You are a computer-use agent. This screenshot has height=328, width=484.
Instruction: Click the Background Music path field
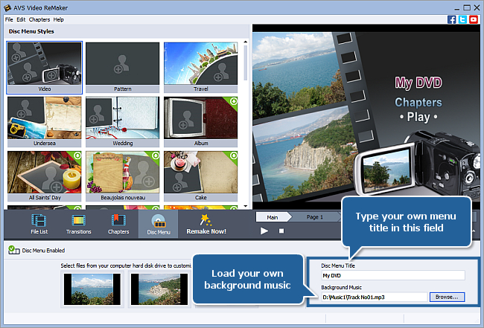[x=375, y=298]
